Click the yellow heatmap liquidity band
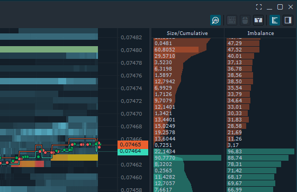This screenshot has height=192, width=297. click(x=75, y=158)
